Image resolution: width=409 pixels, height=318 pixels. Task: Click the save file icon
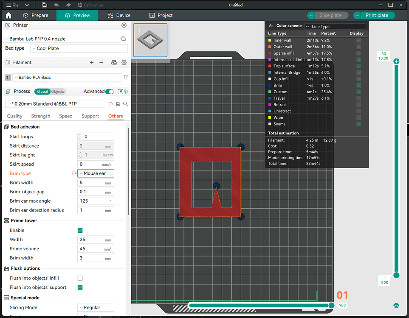click(x=44, y=5)
